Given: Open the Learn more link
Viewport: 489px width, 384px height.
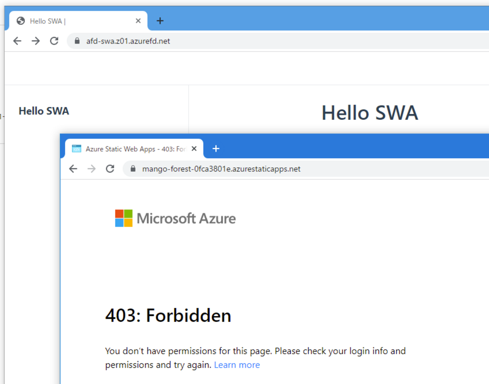Looking at the screenshot, I should [x=237, y=365].
